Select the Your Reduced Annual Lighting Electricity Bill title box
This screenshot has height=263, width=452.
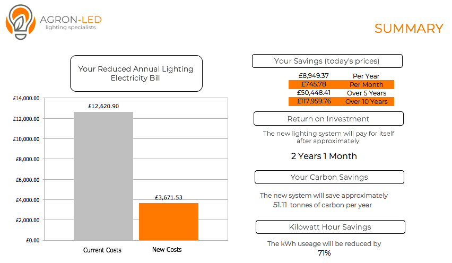tap(136, 74)
